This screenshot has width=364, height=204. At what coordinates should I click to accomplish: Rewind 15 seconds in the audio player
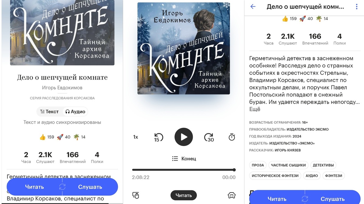click(158, 138)
